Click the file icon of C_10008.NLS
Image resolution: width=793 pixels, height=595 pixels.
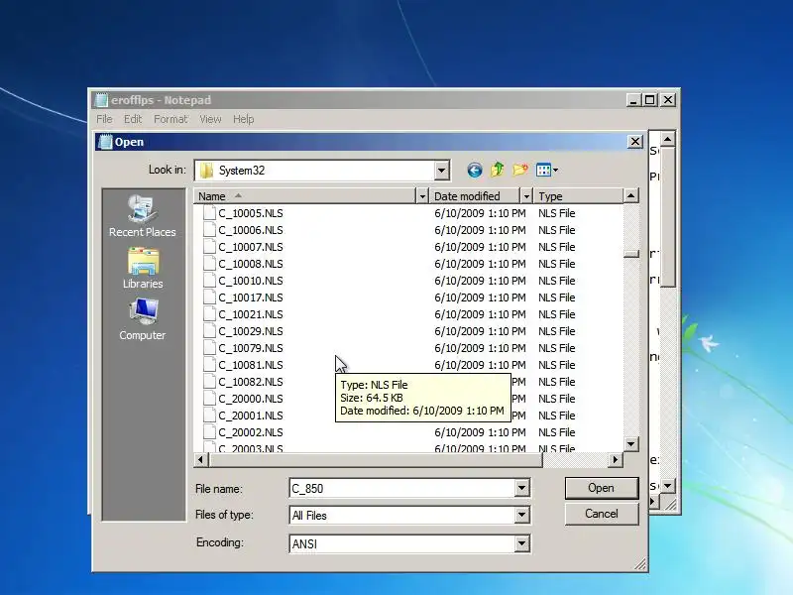coord(209,264)
